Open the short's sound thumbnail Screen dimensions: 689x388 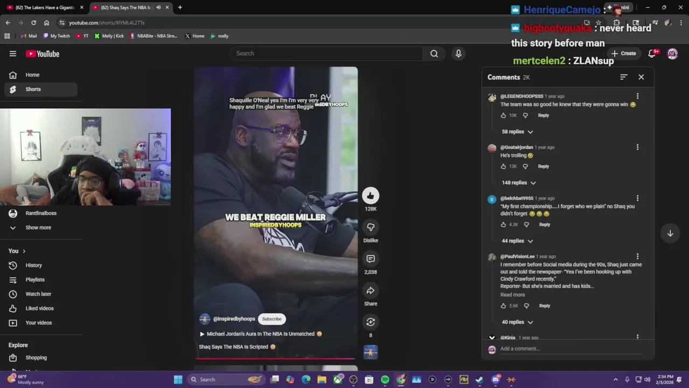(x=370, y=352)
